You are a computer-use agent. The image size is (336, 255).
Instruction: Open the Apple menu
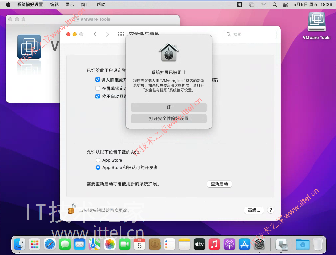(8, 5)
